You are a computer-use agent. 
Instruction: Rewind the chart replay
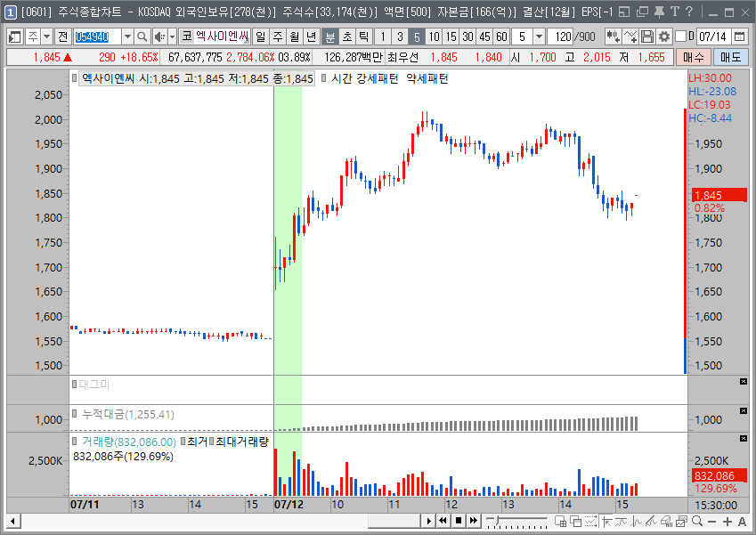pyautogui.click(x=443, y=521)
